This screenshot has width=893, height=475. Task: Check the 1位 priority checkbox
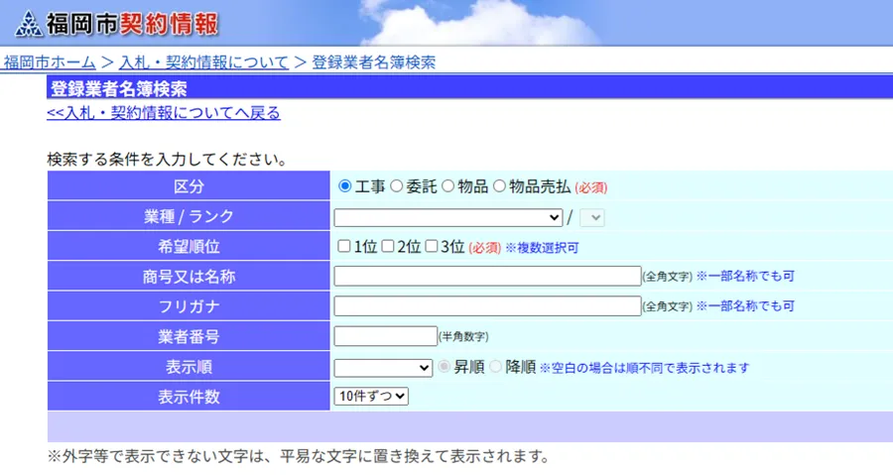pyautogui.click(x=344, y=246)
